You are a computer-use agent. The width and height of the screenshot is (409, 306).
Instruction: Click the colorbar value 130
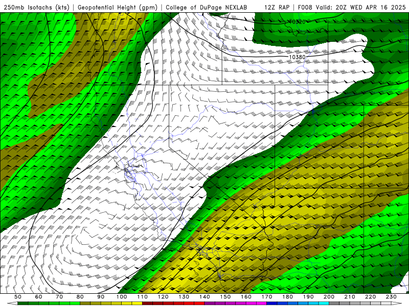point(184,297)
